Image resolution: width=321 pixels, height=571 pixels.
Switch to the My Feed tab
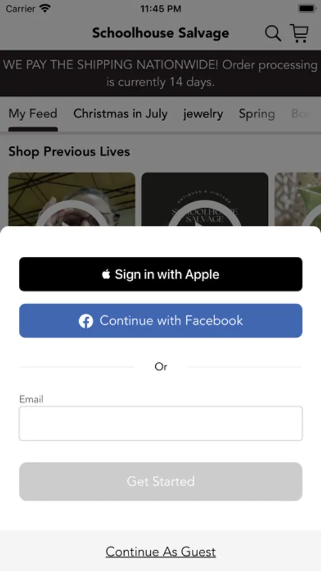coord(33,114)
